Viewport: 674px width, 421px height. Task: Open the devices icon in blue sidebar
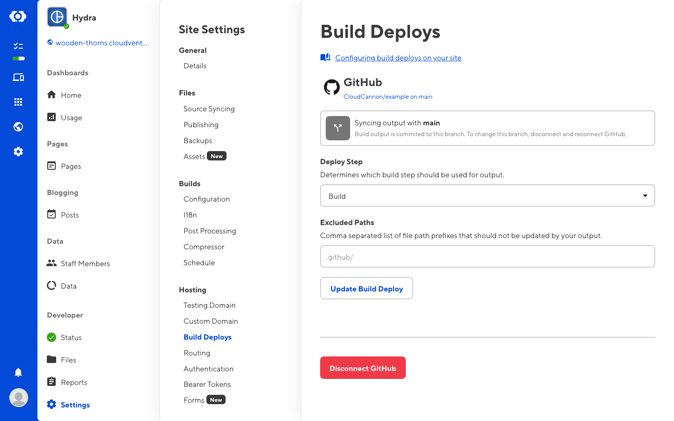click(18, 77)
